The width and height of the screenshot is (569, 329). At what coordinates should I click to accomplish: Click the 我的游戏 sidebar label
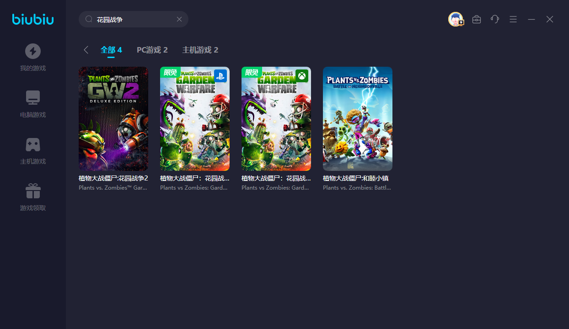click(33, 68)
